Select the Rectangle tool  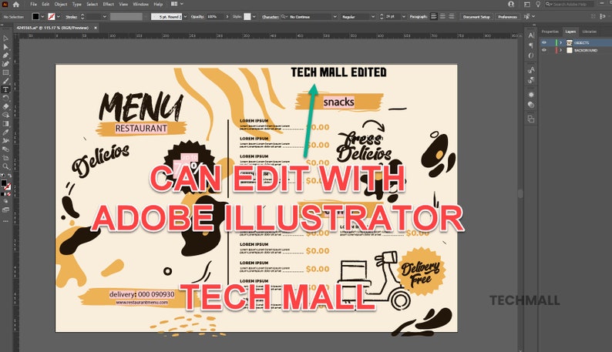point(5,72)
